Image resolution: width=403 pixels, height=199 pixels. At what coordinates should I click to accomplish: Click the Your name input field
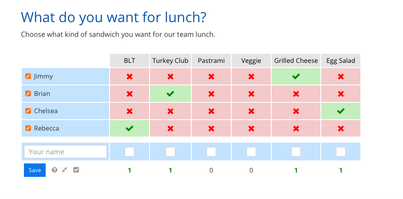(x=65, y=152)
